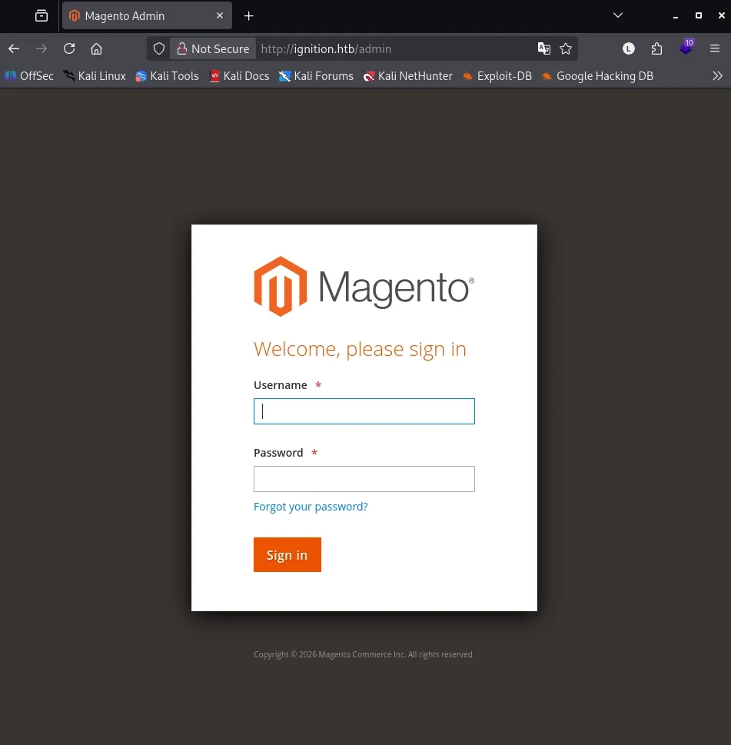Reload the current page
This screenshot has width=731, height=745.
tap(69, 48)
